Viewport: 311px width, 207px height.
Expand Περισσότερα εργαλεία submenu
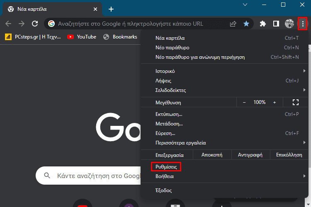(x=180, y=143)
